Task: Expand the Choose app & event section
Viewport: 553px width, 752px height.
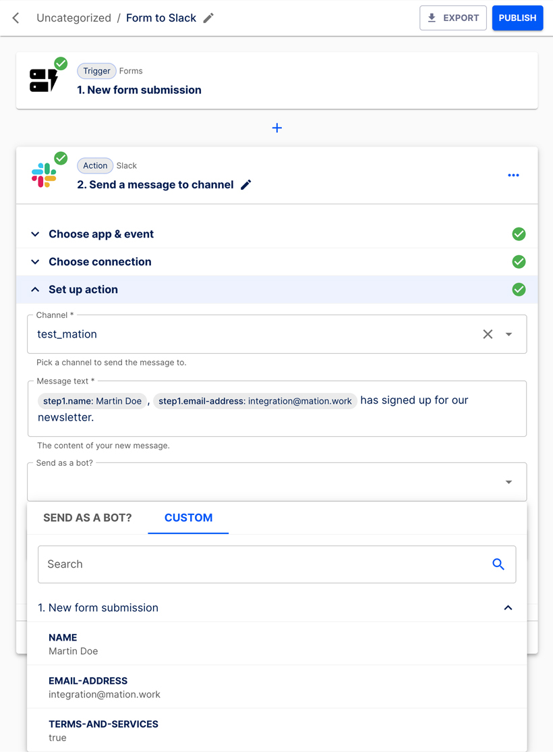Action: point(34,234)
